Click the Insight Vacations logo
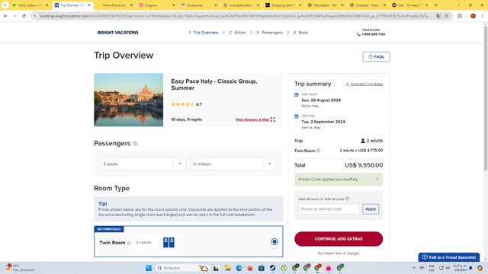488x274 pixels. [117, 32]
